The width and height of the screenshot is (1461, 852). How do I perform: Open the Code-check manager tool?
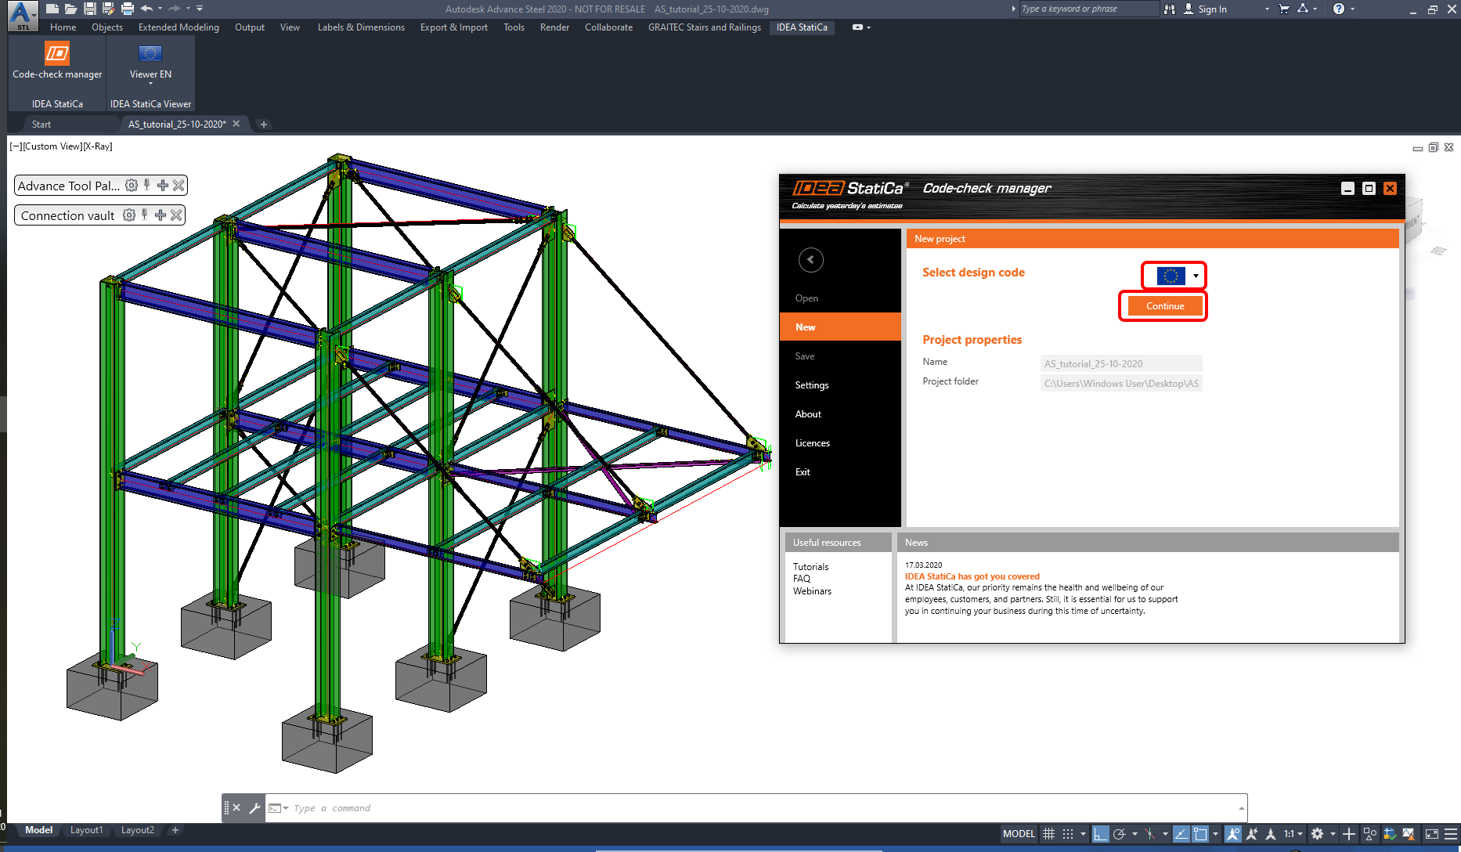57,61
